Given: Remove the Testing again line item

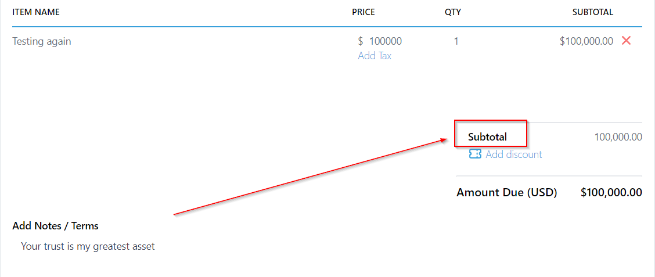Looking at the screenshot, I should [626, 41].
